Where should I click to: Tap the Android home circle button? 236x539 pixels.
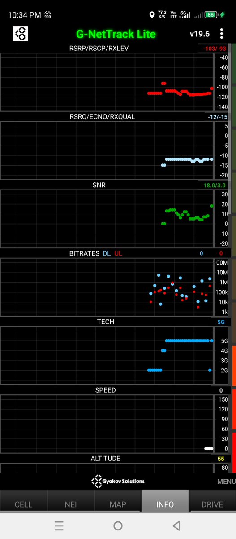click(x=118, y=526)
